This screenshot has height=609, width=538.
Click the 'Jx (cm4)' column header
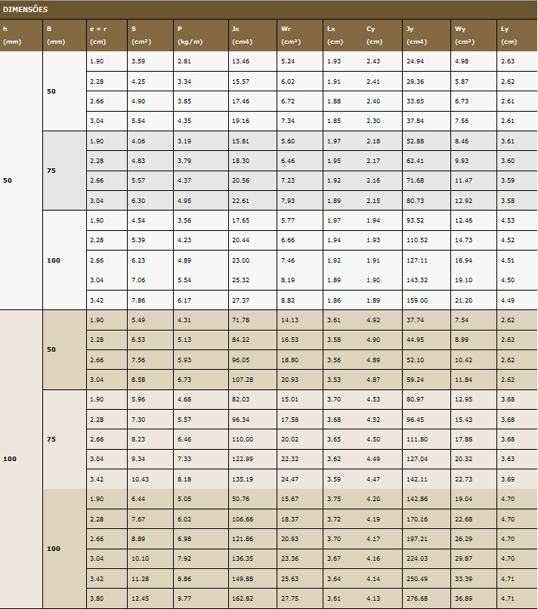tap(252, 35)
